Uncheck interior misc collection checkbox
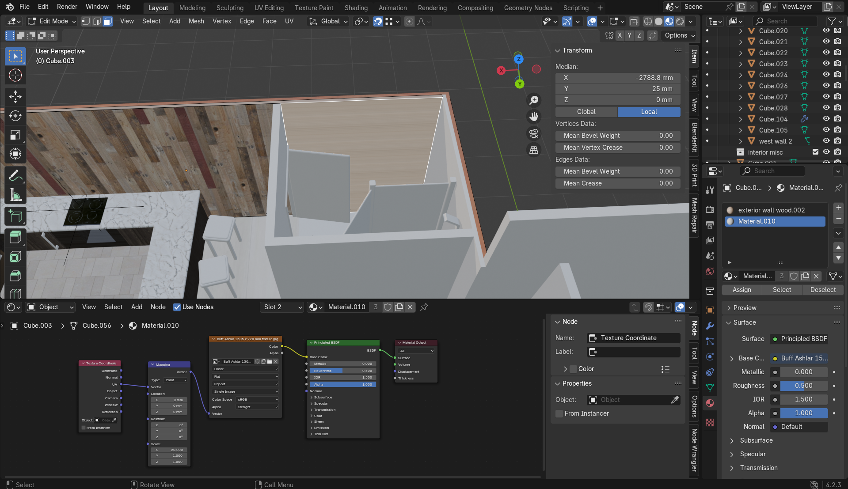 pos(815,152)
